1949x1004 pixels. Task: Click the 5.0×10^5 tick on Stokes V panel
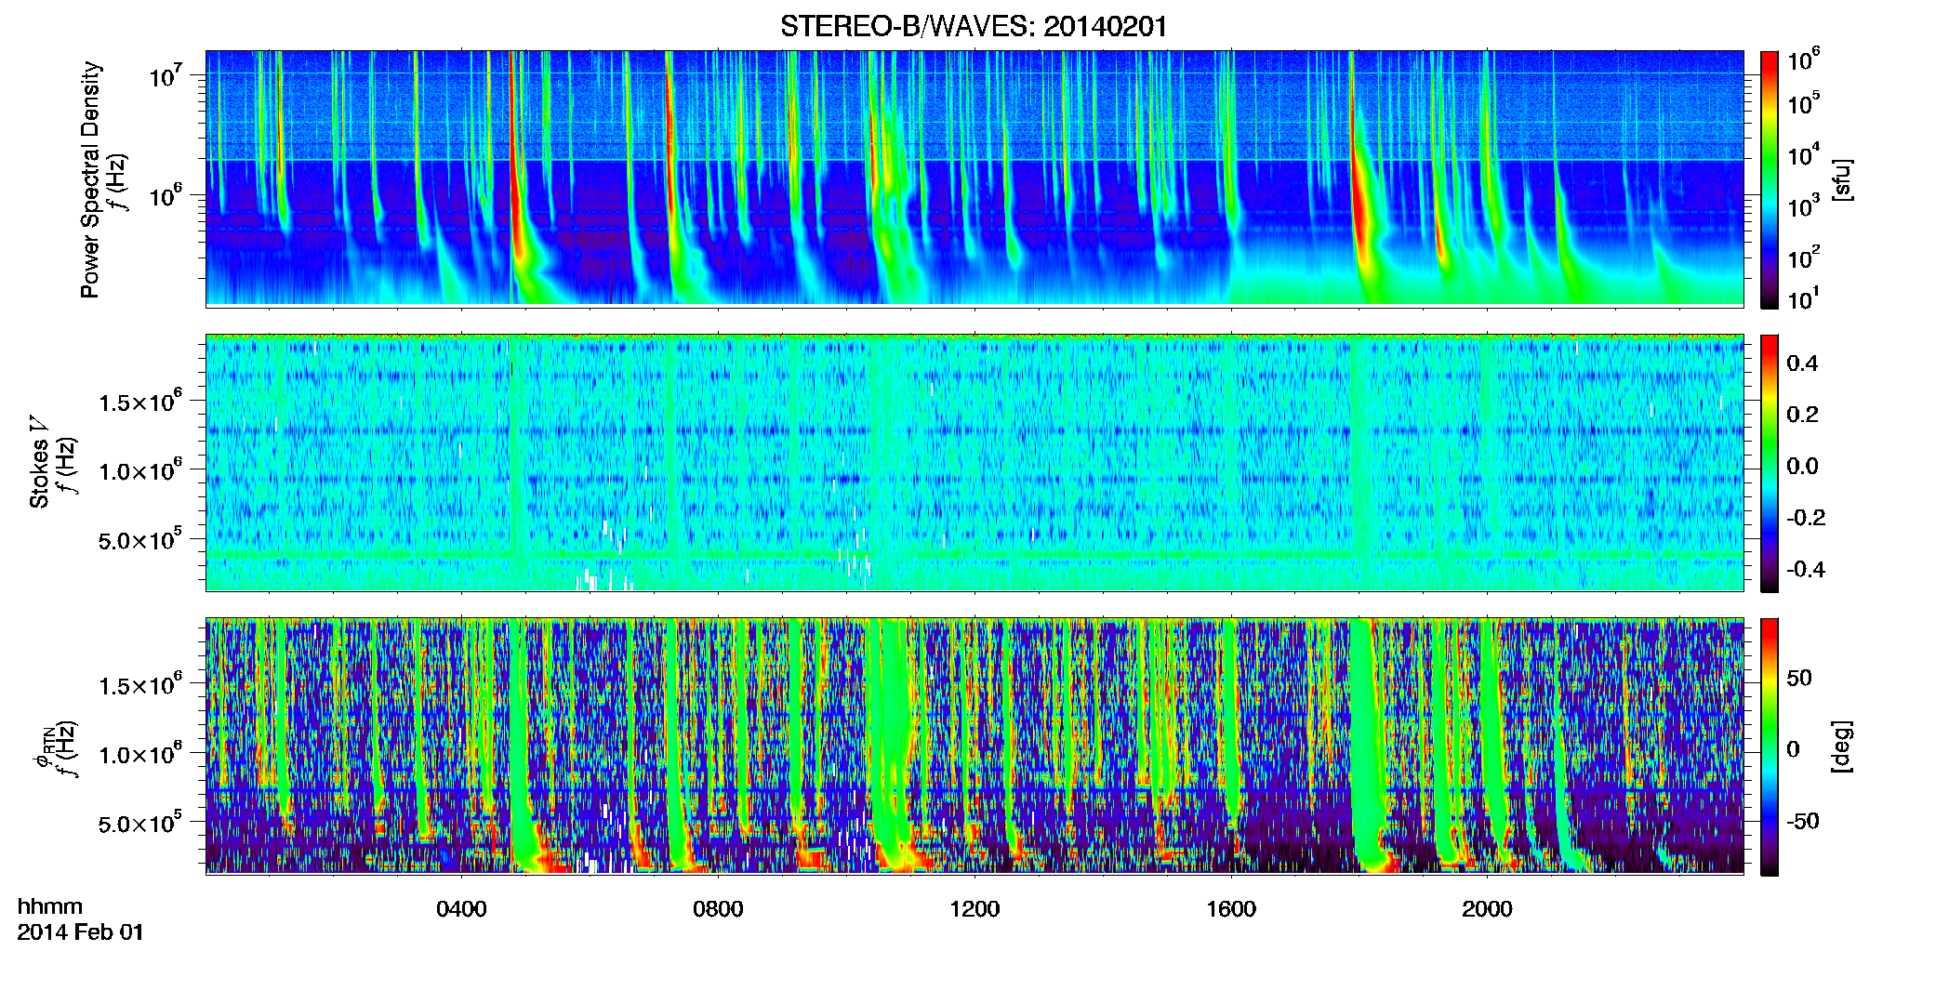[x=140, y=538]
